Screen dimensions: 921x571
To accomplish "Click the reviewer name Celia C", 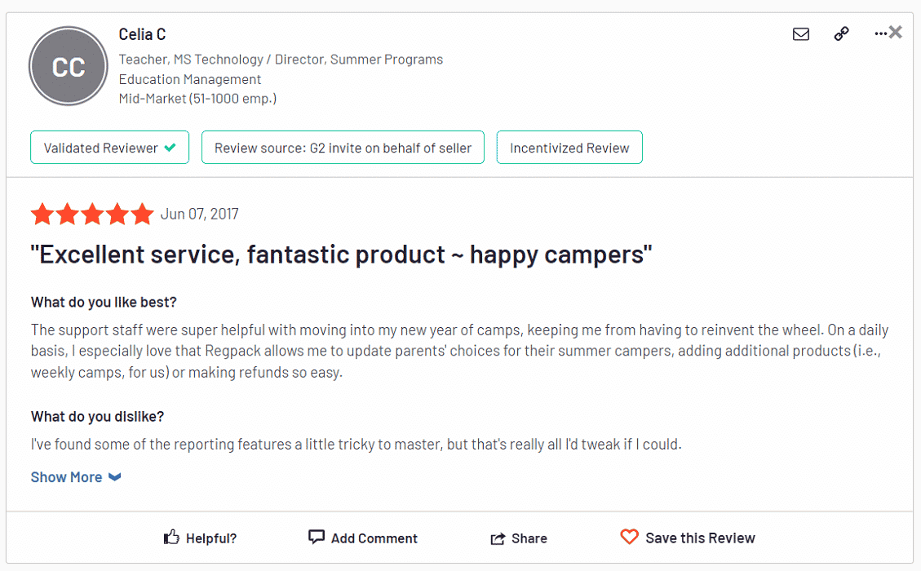I will [x=142, y=34].
